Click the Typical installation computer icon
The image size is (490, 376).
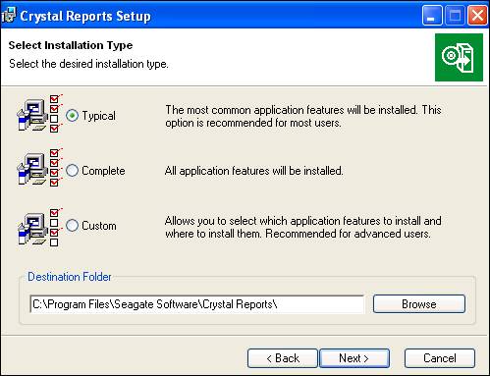pyautogui.click(x=39, y=115)
